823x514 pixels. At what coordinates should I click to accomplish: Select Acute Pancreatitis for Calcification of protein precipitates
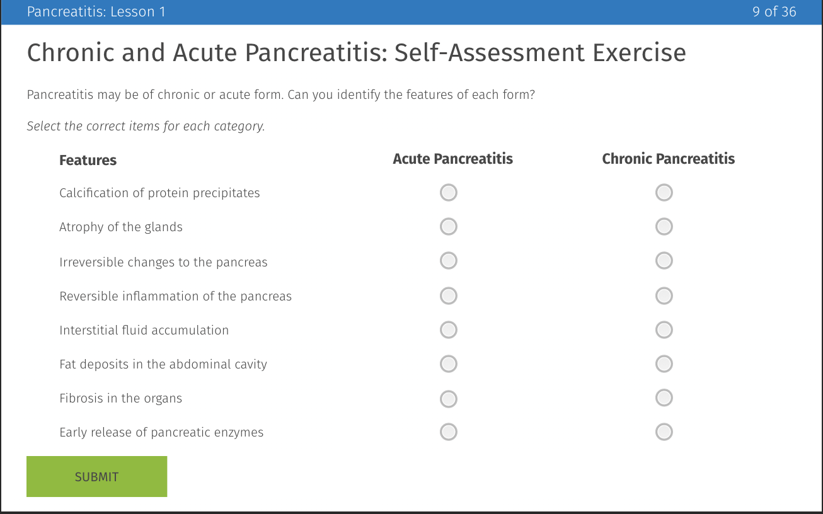coord(448,192)
